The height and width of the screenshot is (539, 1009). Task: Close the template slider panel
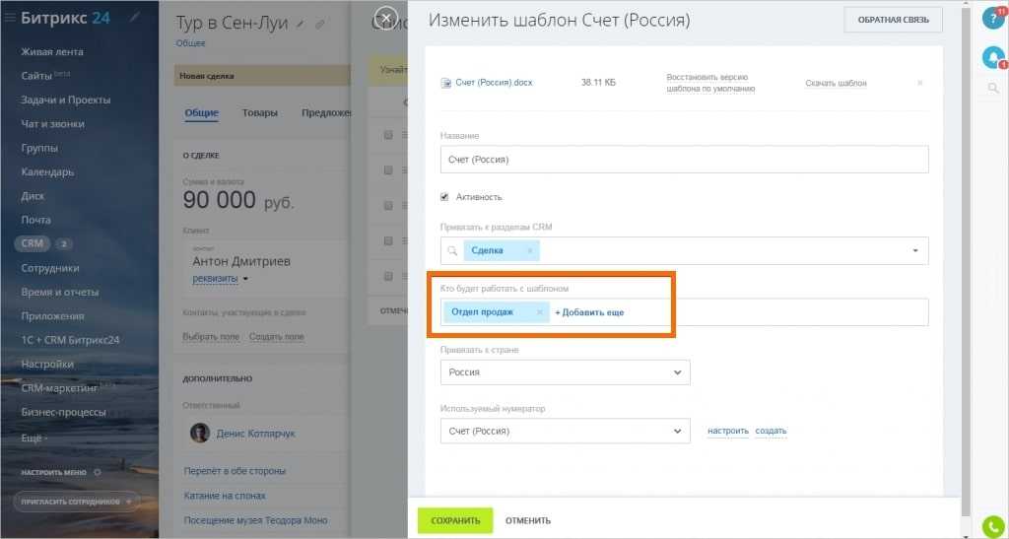(x=386, y=18)
